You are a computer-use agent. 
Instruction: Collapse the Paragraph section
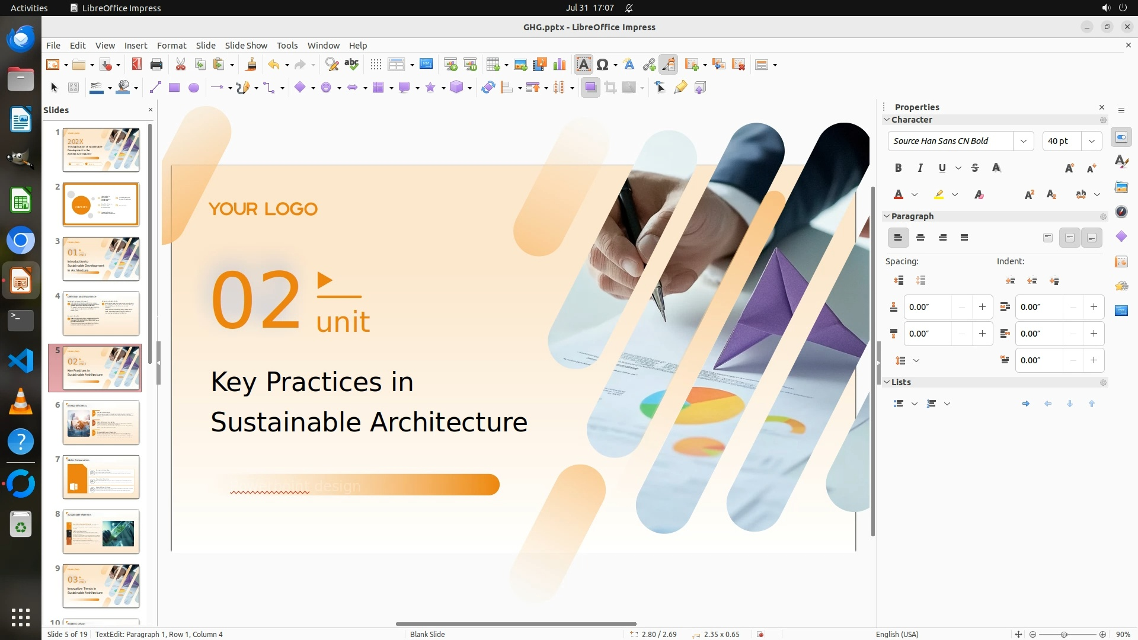[x=887, y=216]
